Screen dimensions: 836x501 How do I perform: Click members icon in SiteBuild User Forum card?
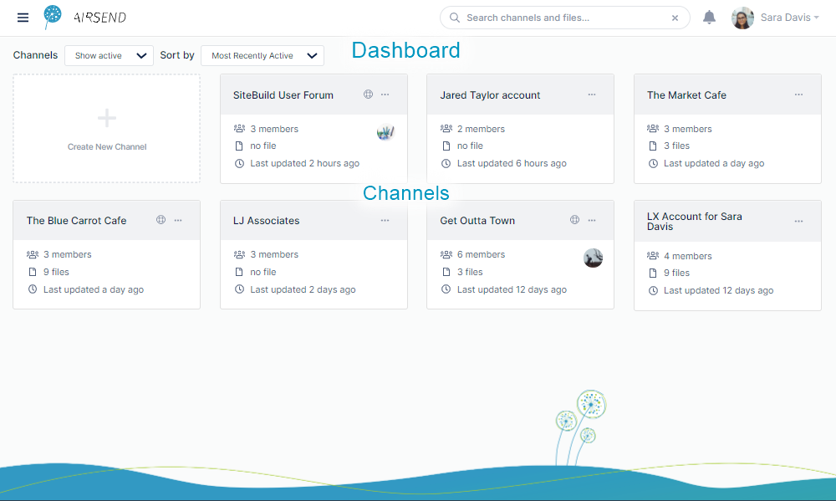point(239,129)
